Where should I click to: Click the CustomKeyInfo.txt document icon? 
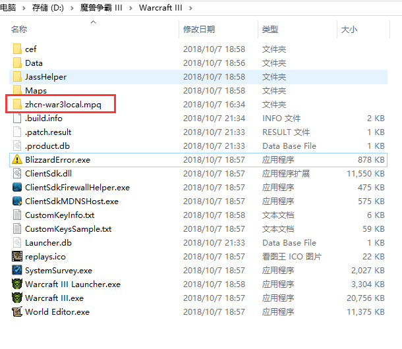pyautogui.click(x=17, y=215)
